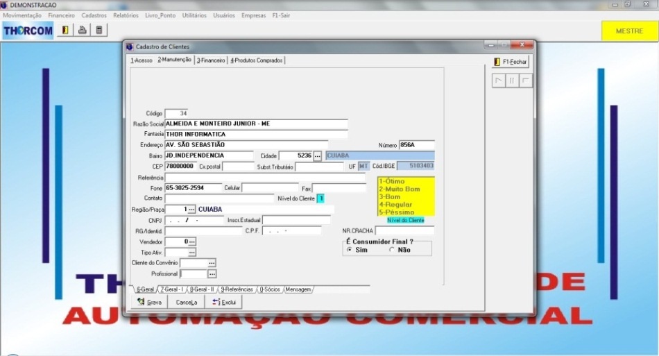Delete record with the Exclui button
659x356 pixels.
coord(223,302)
